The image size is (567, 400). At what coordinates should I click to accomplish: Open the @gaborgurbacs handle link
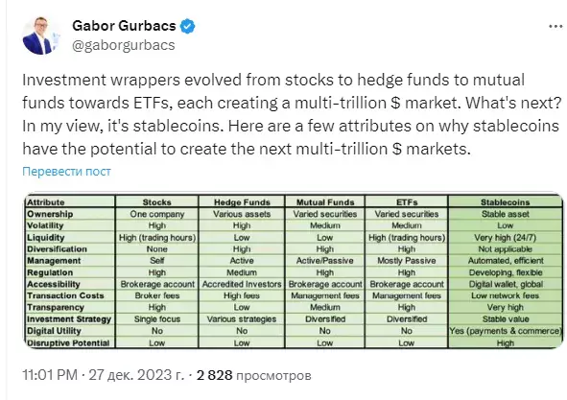coord(124,46)
